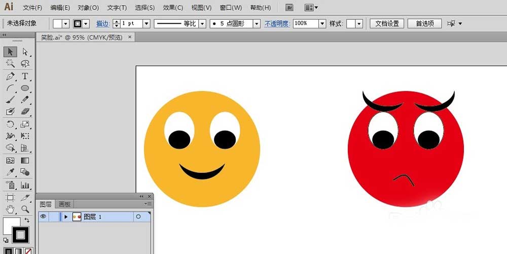Select the Pen tool

pos(10,76)
